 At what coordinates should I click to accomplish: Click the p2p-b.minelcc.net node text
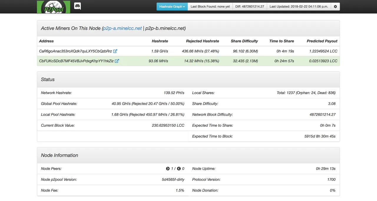tap(165, 28)
